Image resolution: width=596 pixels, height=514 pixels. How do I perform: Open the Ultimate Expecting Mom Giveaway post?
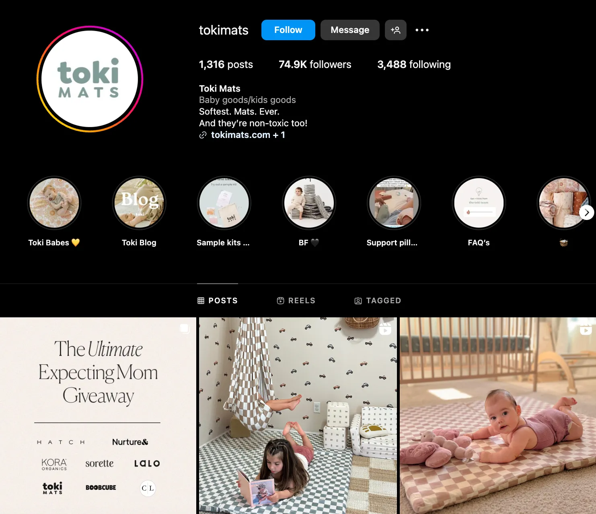[x=98, y=415]
